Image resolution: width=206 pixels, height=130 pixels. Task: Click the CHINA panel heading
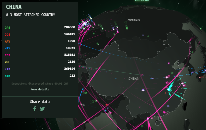tap(14, 7)
